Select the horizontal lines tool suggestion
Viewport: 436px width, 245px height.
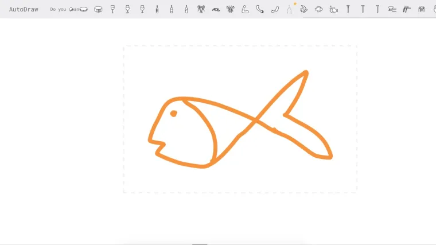coord(392,9)
